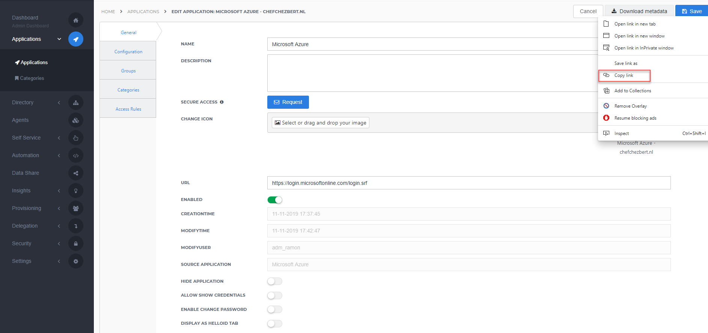Click the Automation code icon
Viewport: 708px width, 333px height.
pyautogui.click(x=75, y=156)
